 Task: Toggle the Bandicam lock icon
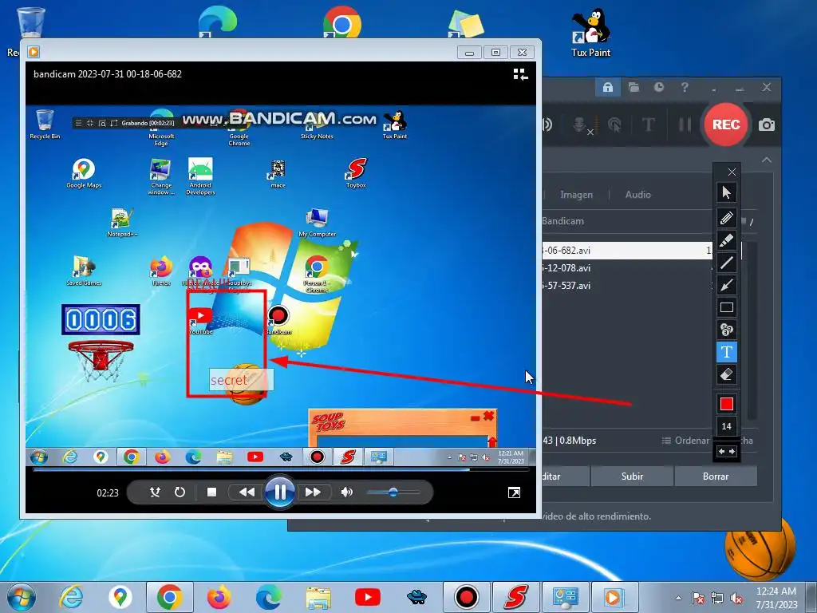click(607, 87)
